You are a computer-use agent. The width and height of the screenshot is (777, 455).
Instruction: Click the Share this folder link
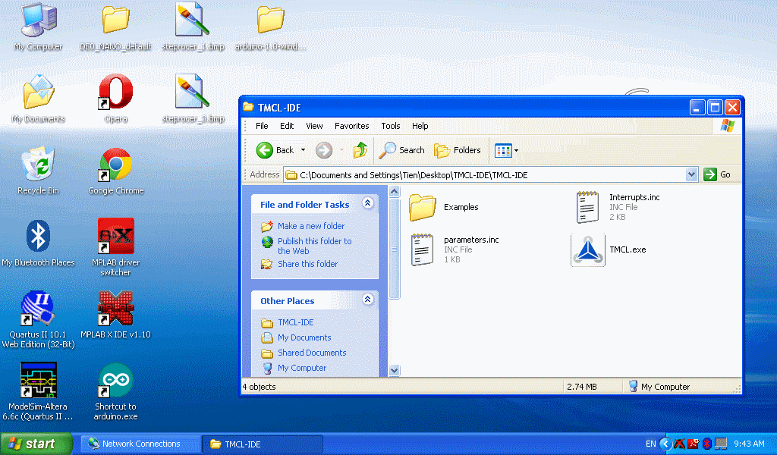pyautogui.click(x=307, y=264)
